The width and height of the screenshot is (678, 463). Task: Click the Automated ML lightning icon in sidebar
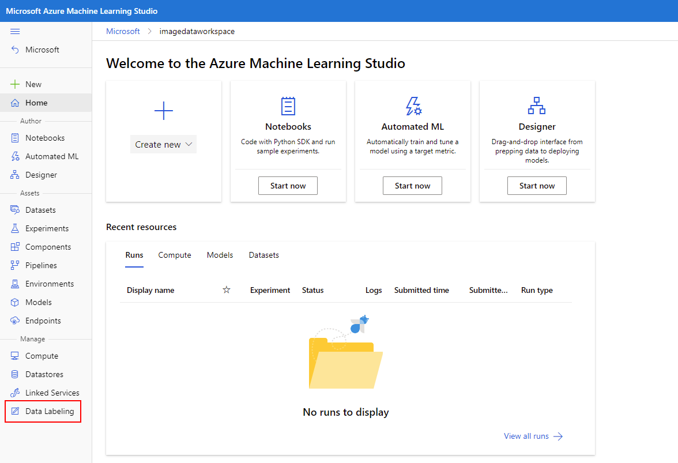point(15,156)
